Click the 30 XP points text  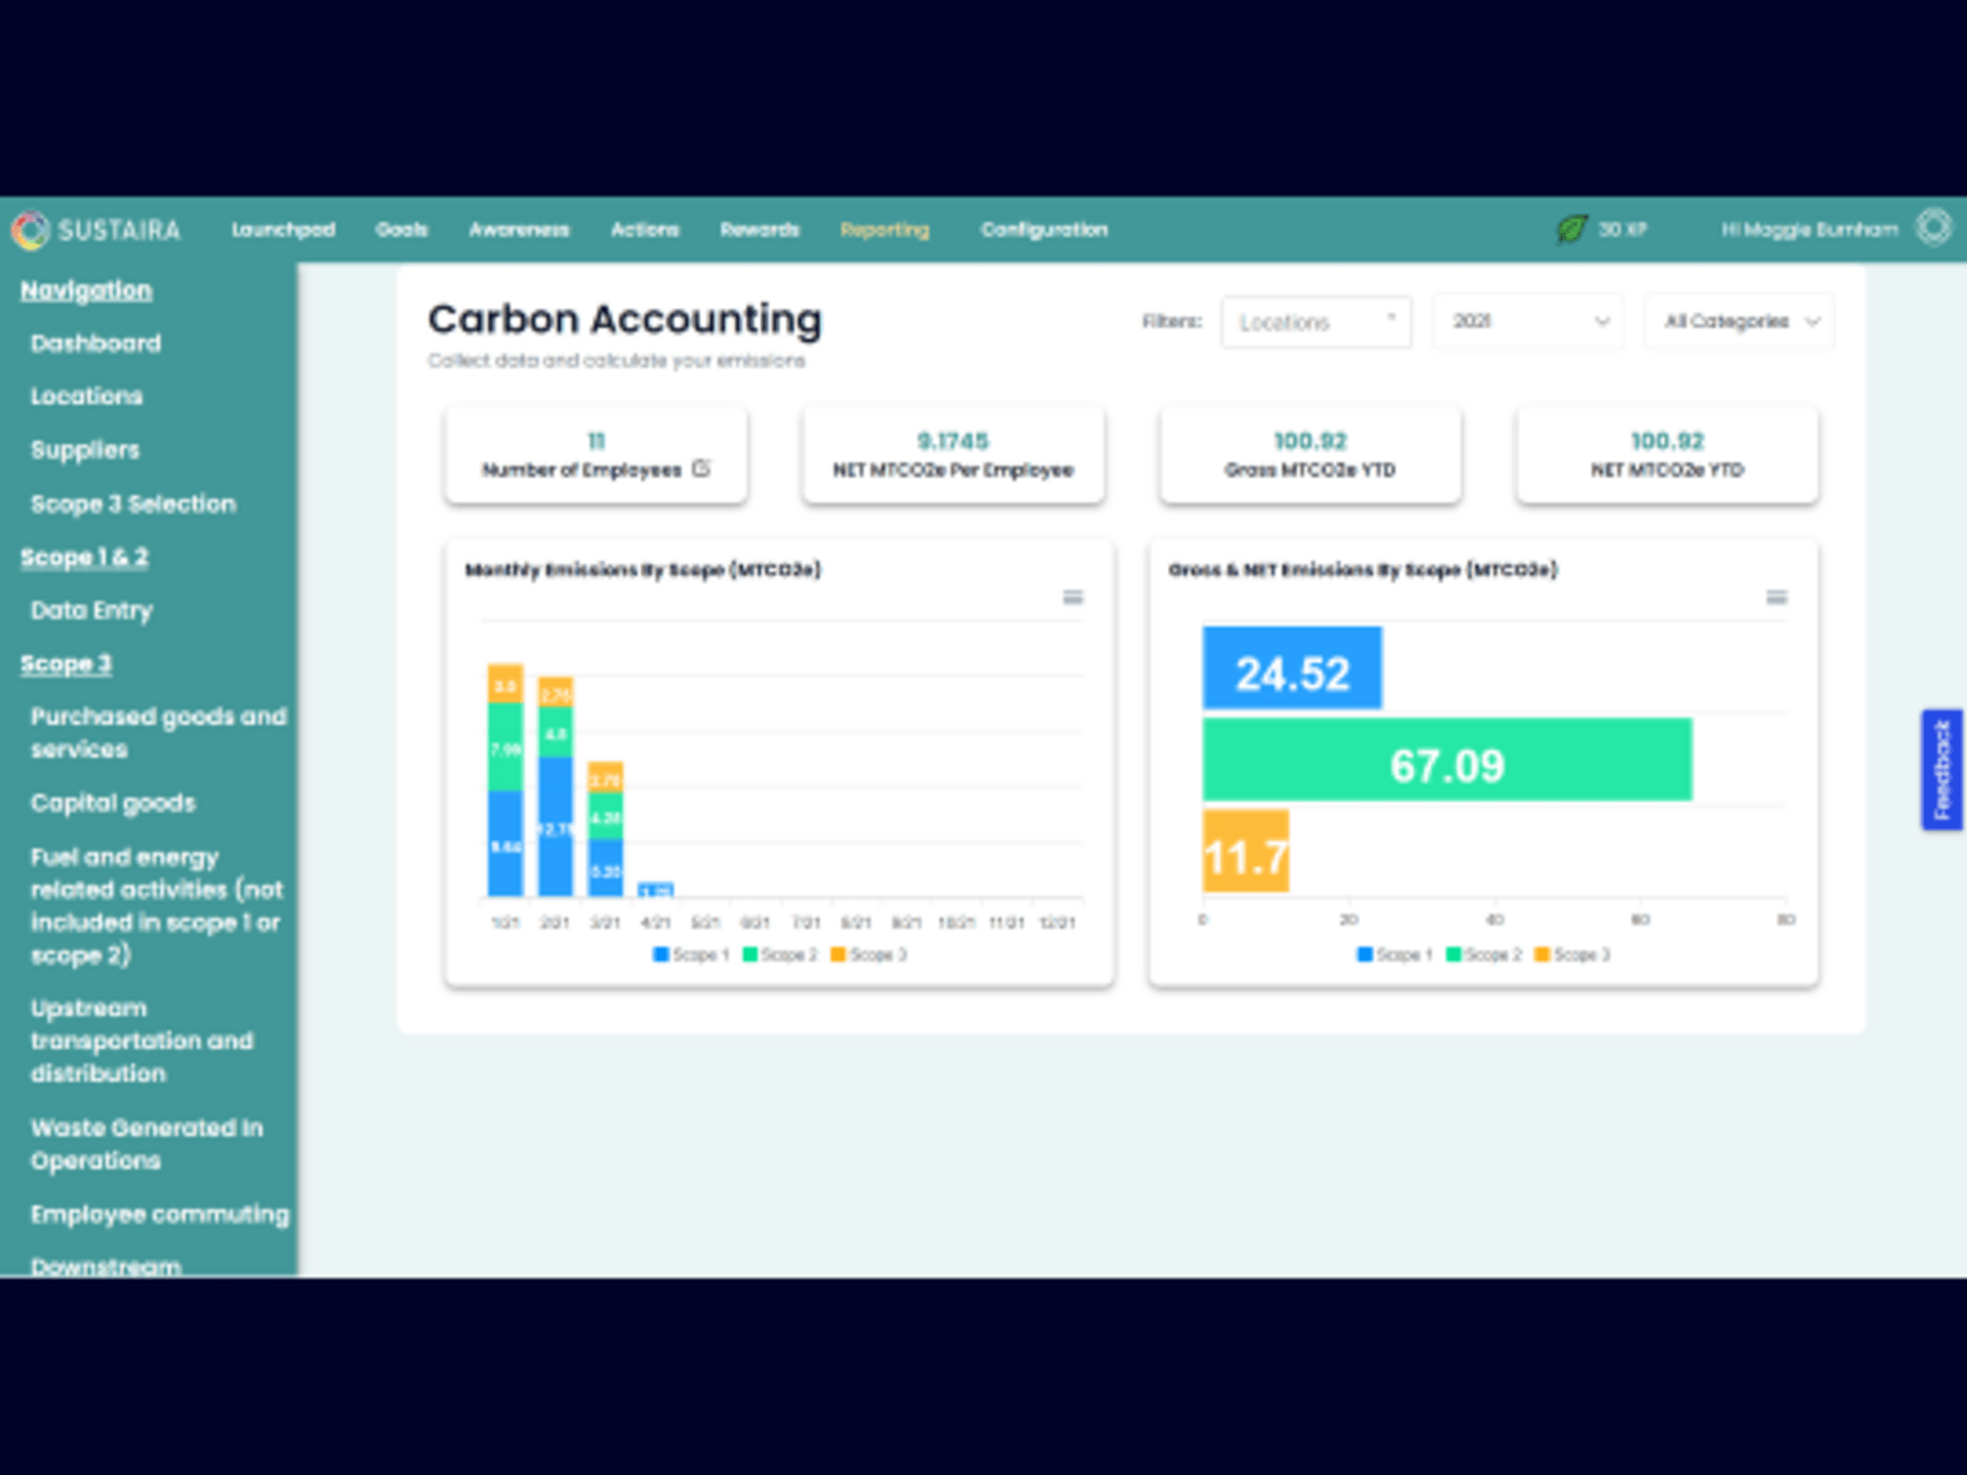pyautogui.click(x=1622, y=229)
